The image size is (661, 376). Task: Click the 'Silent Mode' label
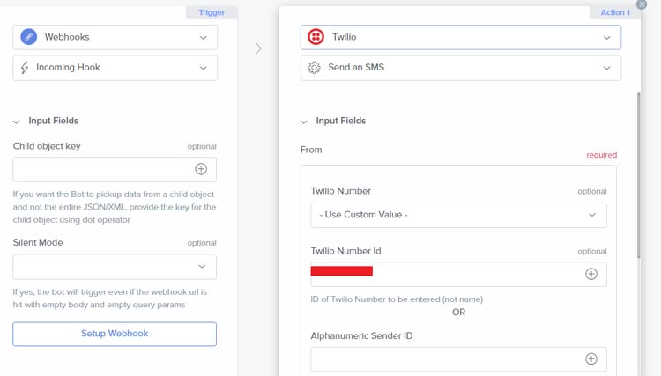(38, 242)
